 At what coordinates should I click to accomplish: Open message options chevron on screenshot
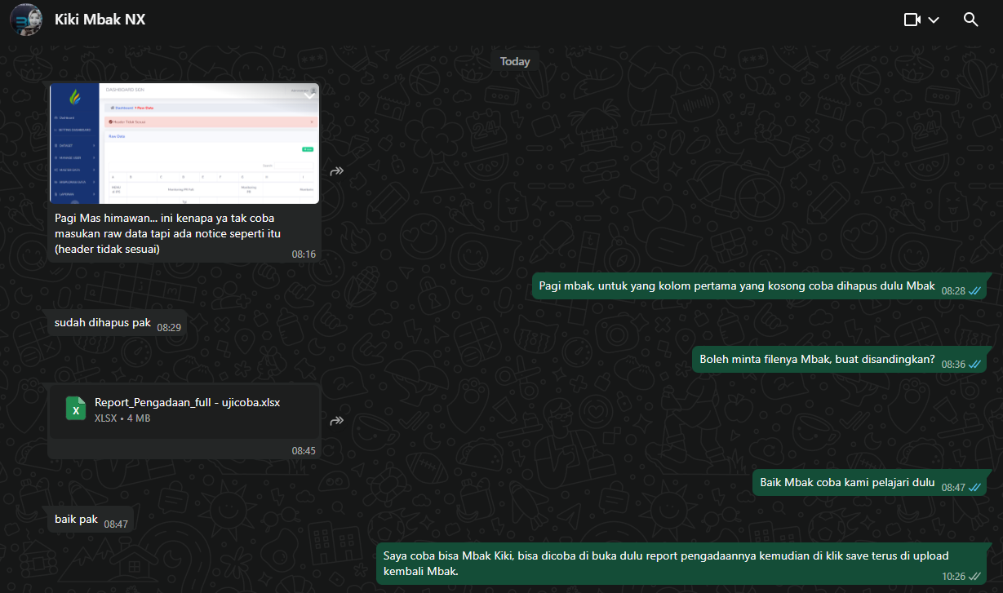point(309,95)
